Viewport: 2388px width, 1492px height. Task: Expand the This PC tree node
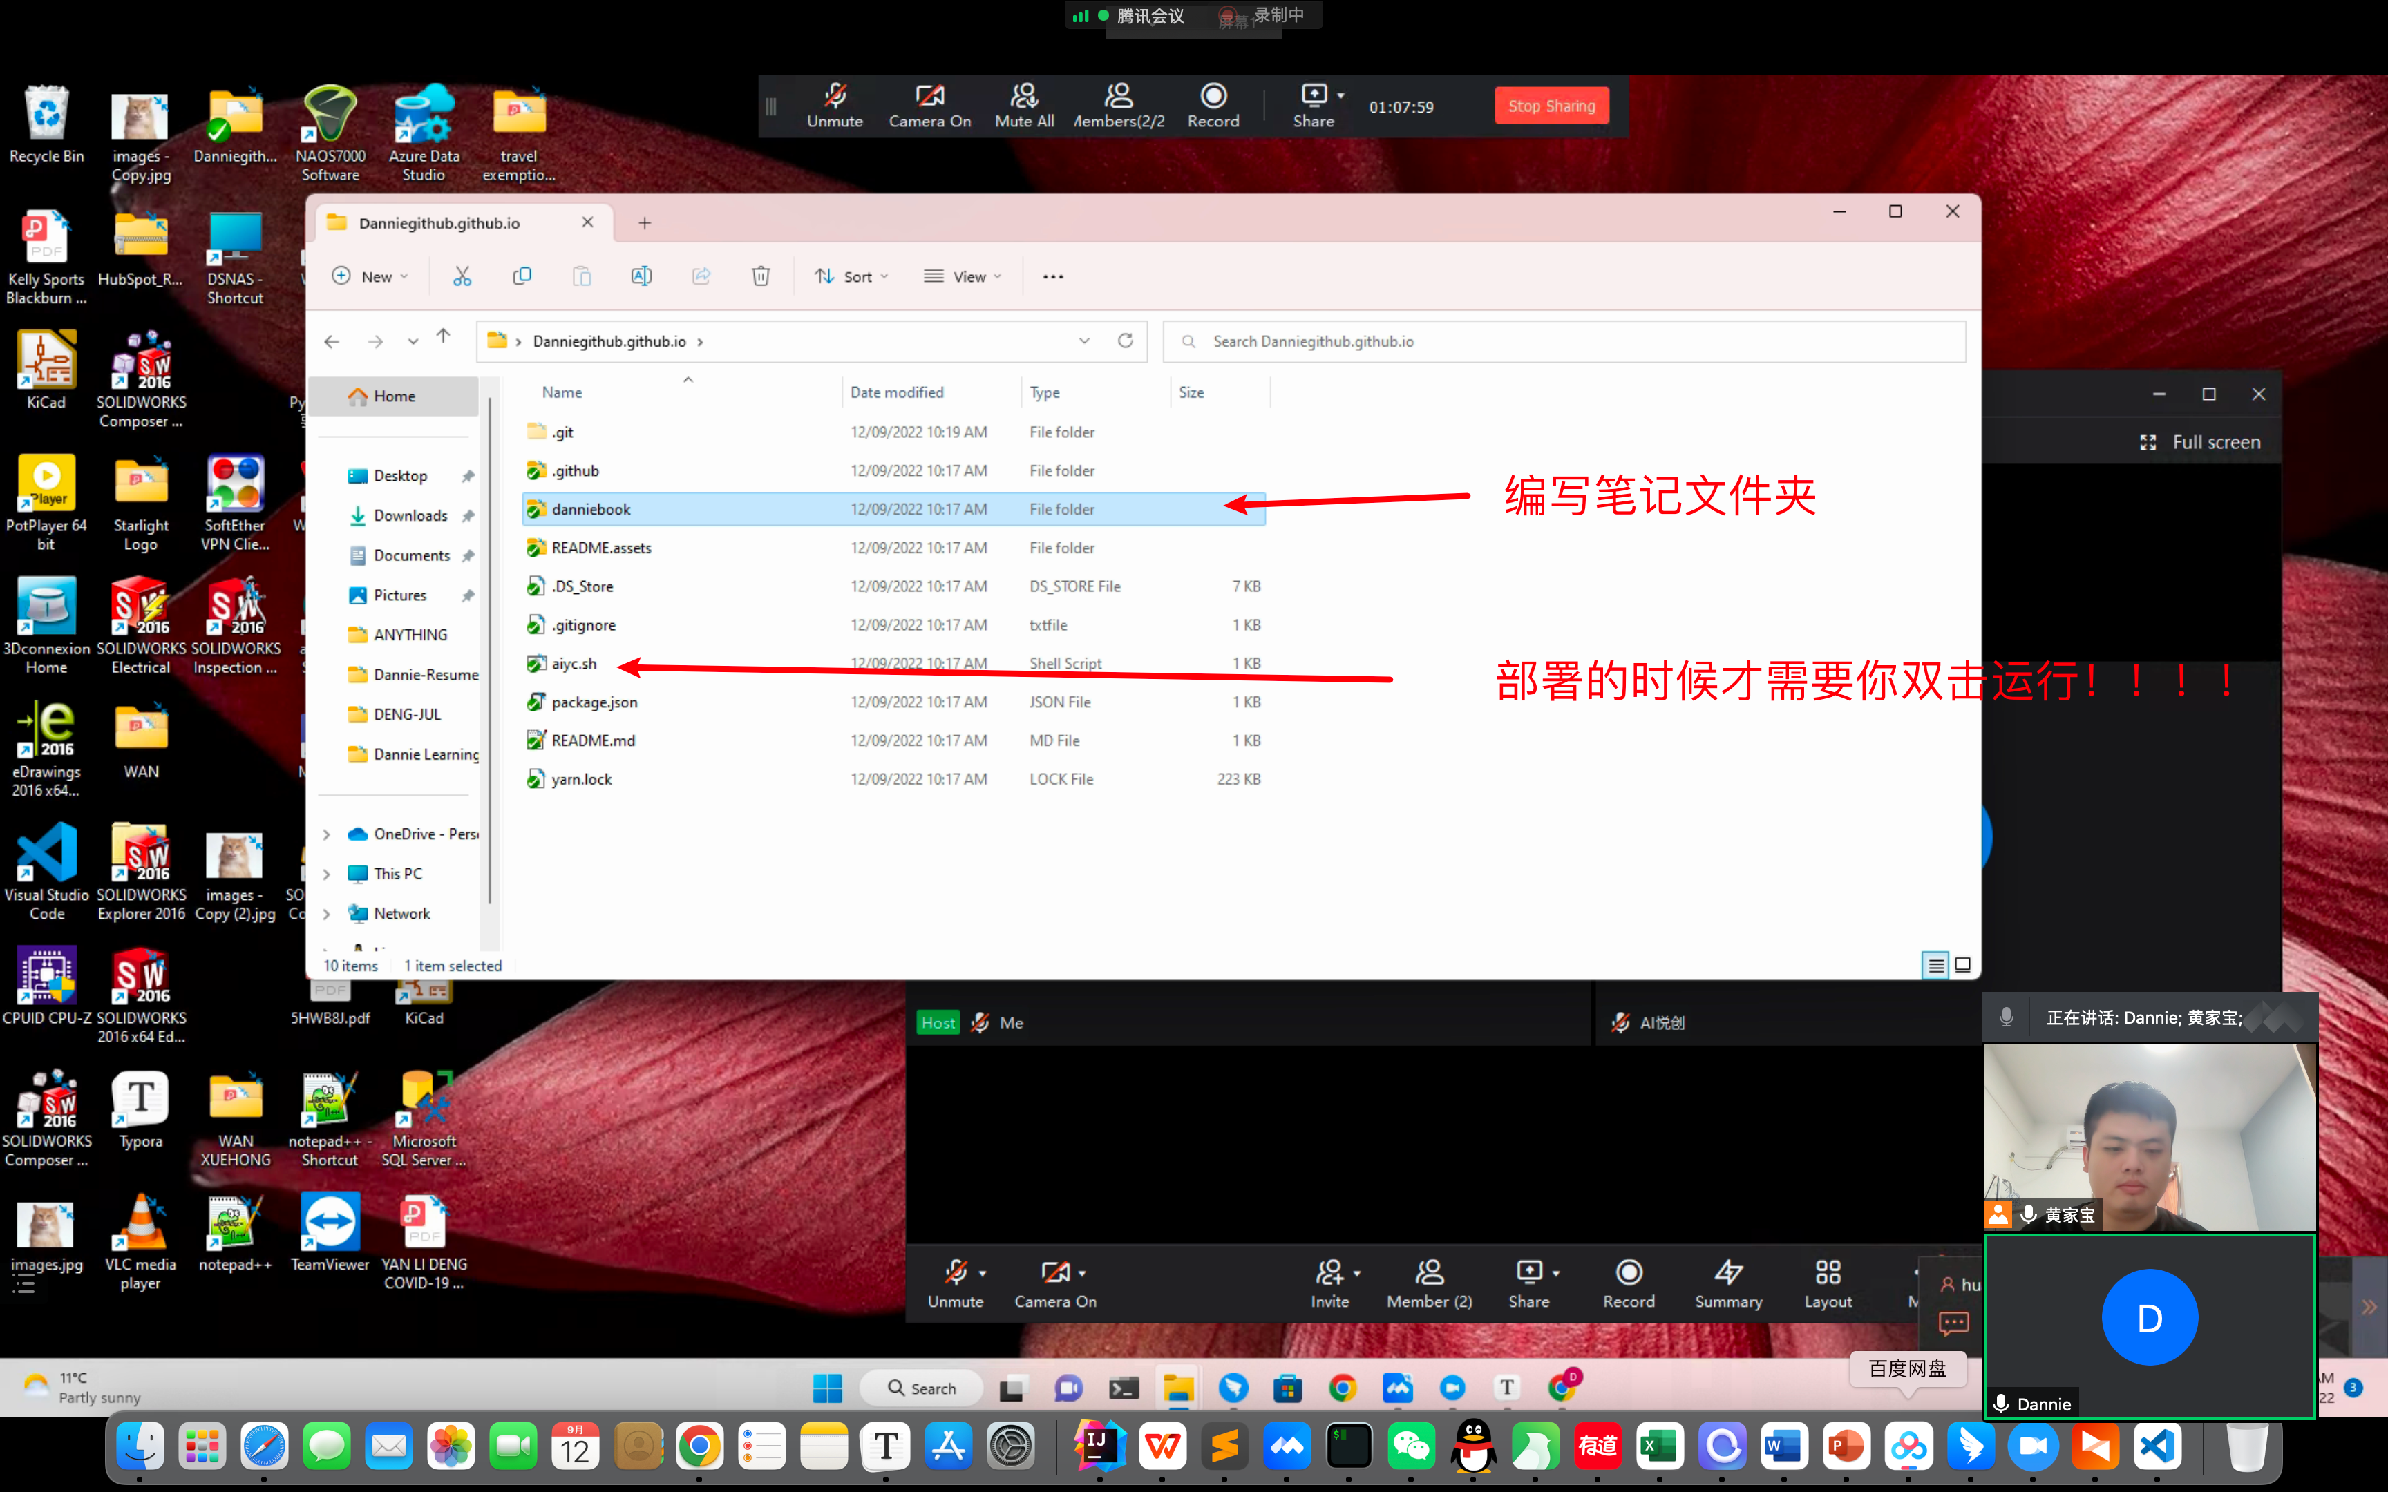coord(327,874)
